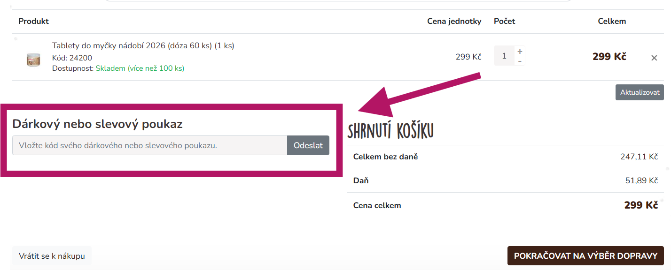
Task: Continue with Pokračovat na výběr dopravy
Action: (x=585, y=256)
